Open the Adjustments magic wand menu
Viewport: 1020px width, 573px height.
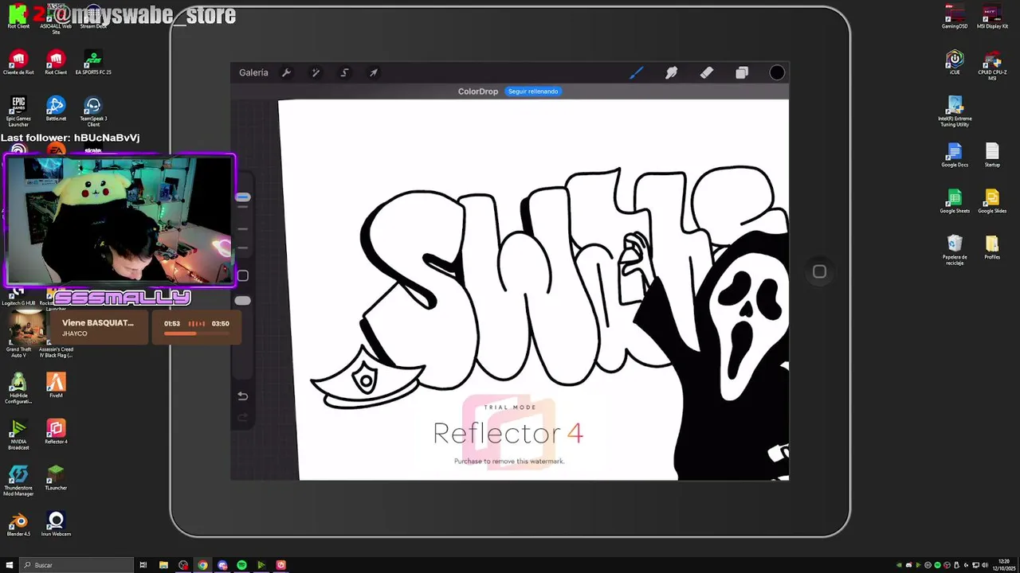point(316,72)
